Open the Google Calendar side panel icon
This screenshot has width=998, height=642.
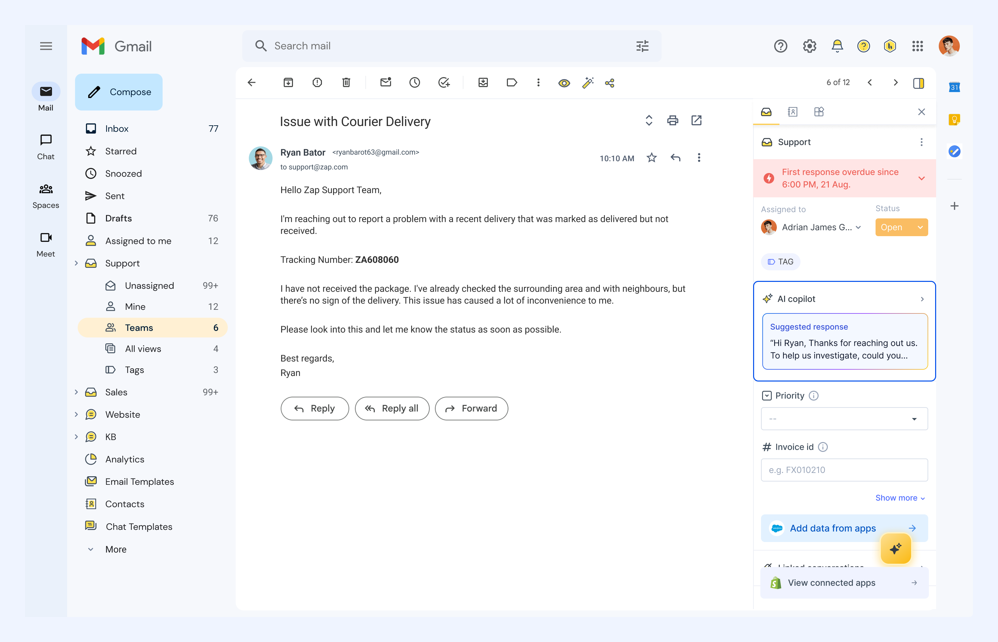tap(954, 87)
